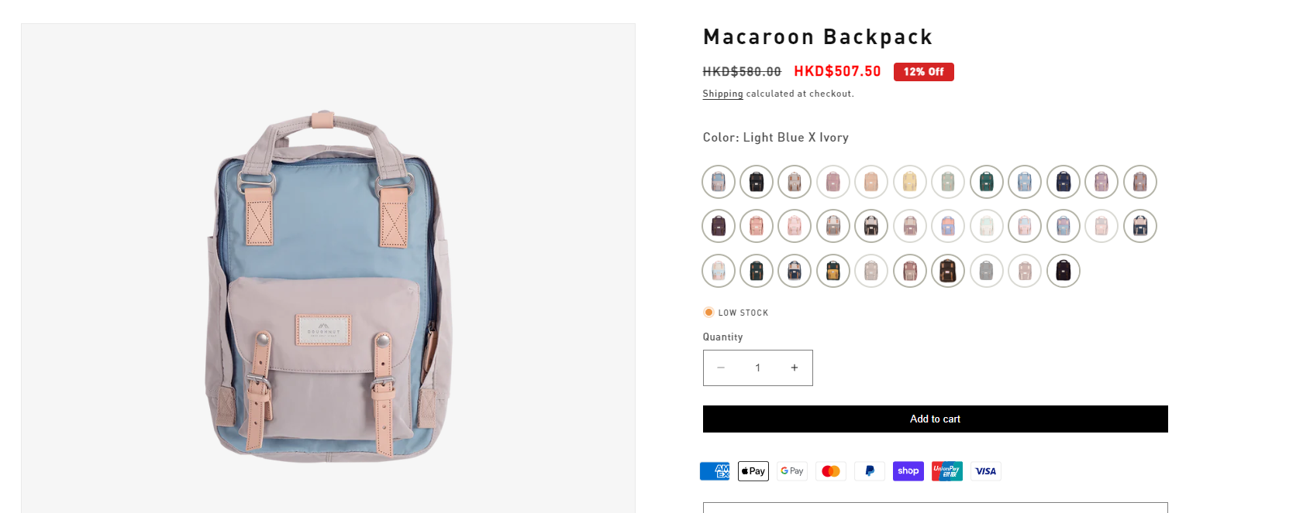Select the black backpack color swatch
The image size is (1310, 513).
tap(756, 181)
